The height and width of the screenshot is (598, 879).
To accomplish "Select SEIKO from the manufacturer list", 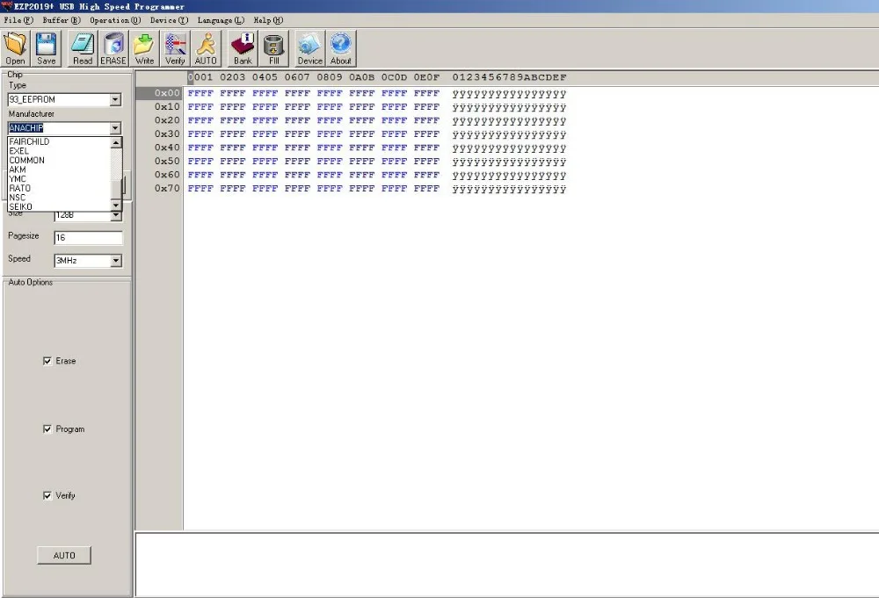I will [x=21, y=206].
